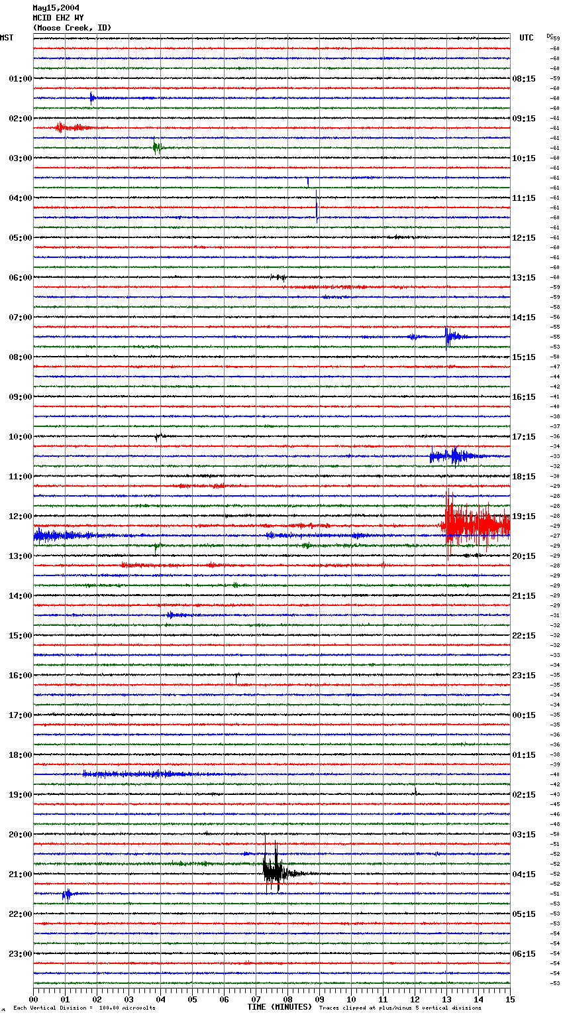Select the 01:00 MST time label
The height and width of the screenshot is (1017, 563).
pyautogui.click(x=21, y=79)
